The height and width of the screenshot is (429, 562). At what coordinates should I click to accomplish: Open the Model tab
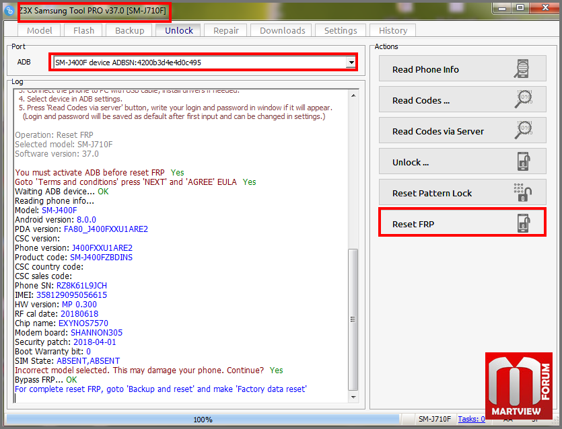[40, 30]
